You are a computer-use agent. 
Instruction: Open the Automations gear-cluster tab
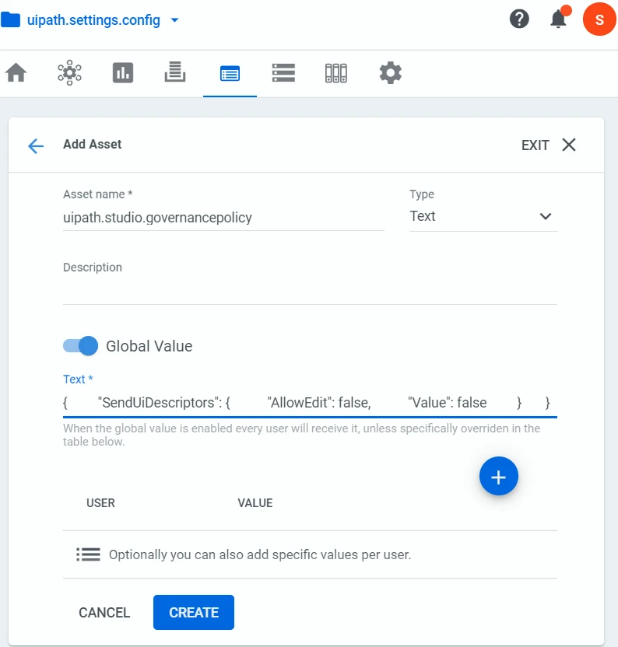tap(69, 72)
